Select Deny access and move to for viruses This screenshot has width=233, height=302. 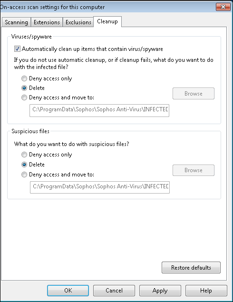24,97
